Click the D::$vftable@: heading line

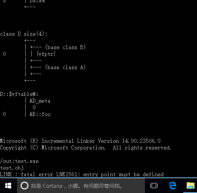point(19,94)
